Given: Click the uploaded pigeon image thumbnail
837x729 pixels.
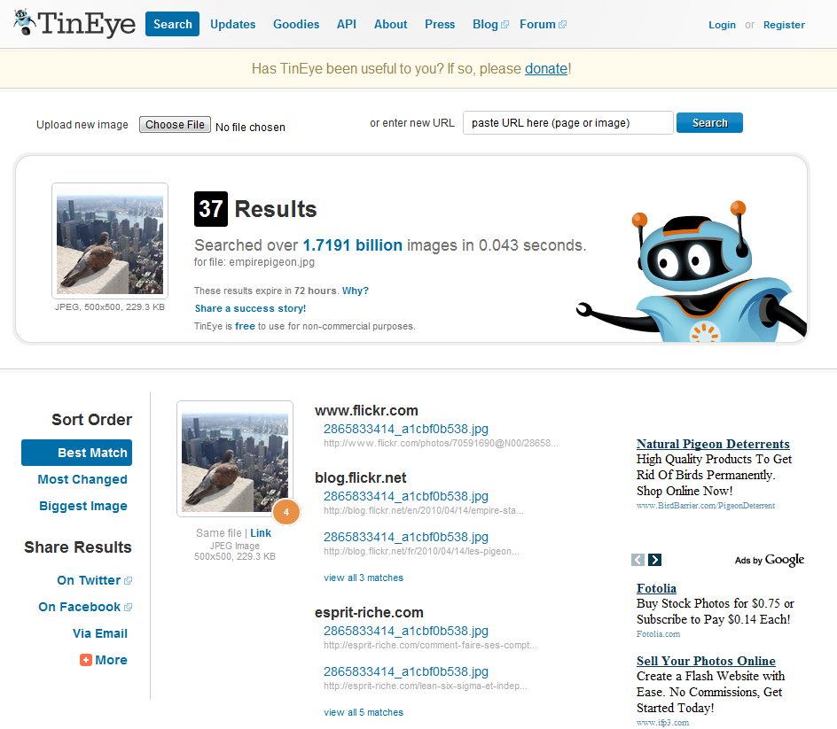Looking at the screenshot, I should point(110,241).
